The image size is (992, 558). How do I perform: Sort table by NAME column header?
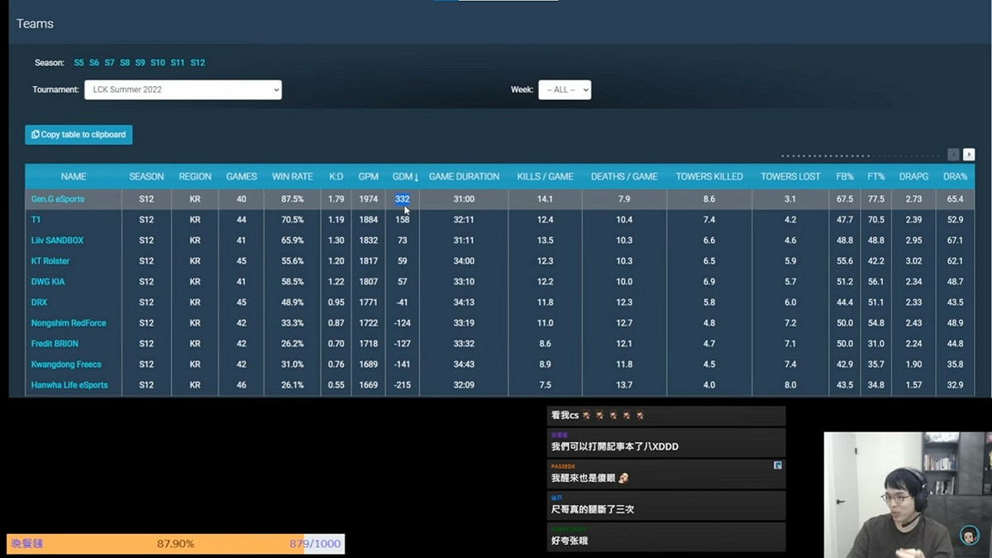(74, 177)
